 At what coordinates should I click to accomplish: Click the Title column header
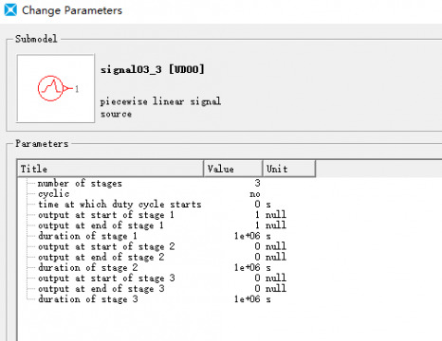(x=110, y=169)
